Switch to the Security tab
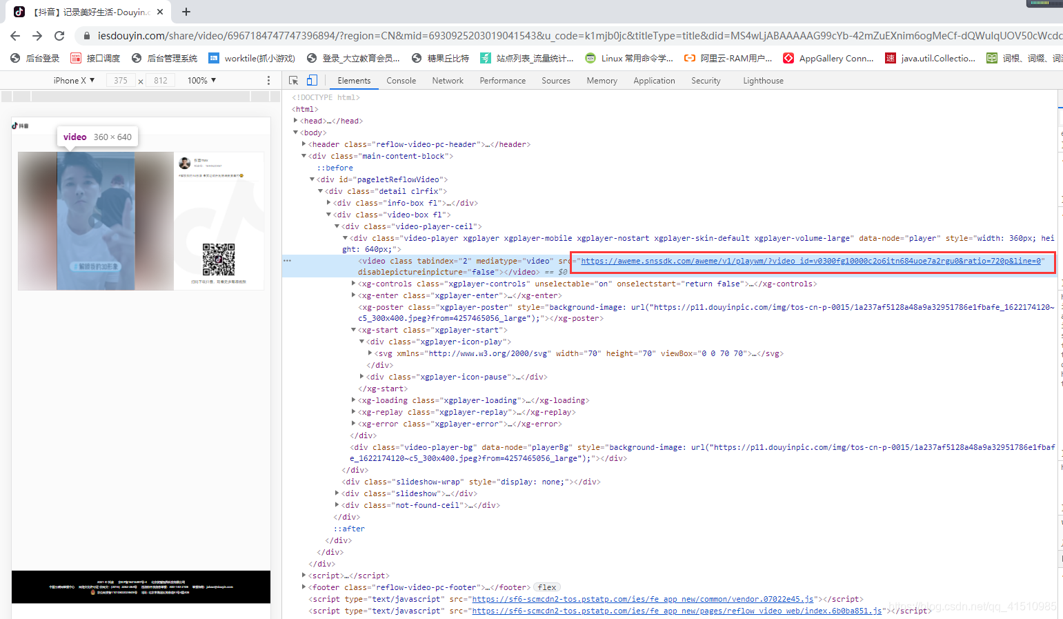This screenshot has width=1063, height=619. tap(706, 81)
